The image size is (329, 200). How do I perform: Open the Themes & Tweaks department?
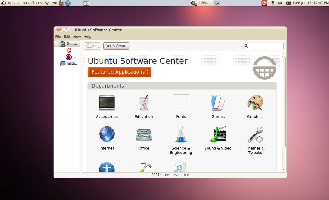pyautogui.click(x=255, y=138)
